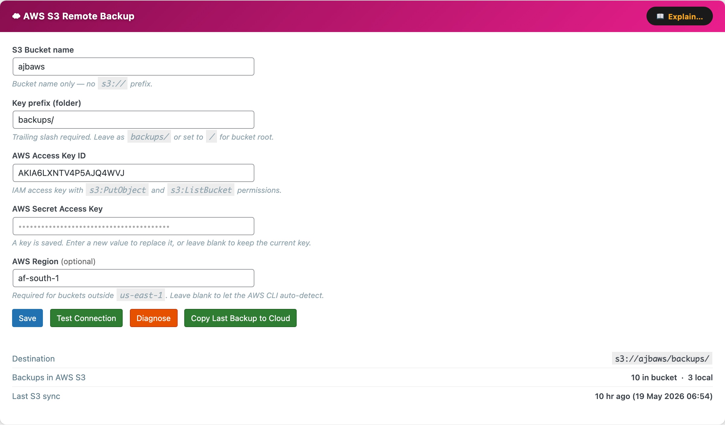
Task: Click the '10 in bucket · 3 local' value
Action: click(x=672, y=377)
